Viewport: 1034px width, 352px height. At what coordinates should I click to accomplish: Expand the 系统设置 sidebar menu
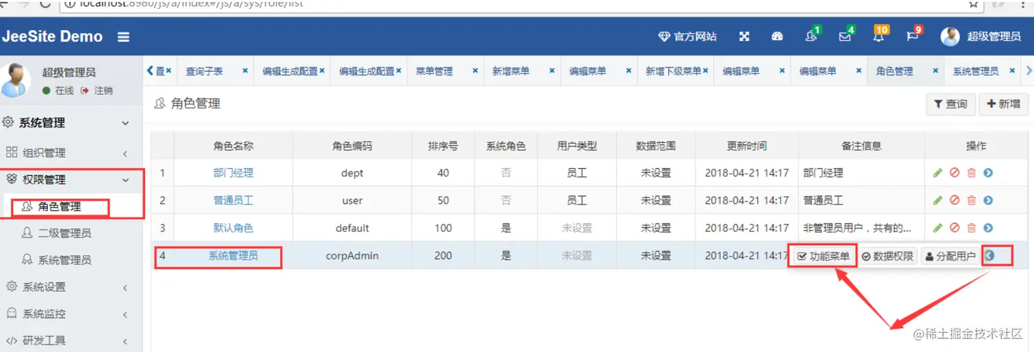(x=71, y=287)
